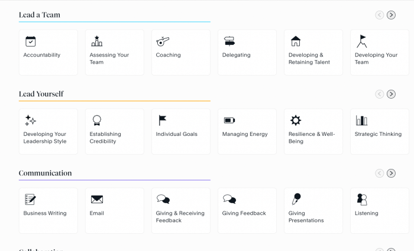Open the Assessing Your Team topic card
This screenshot has width=414, height=251.
pyautogui.click(x=115, y=53)
